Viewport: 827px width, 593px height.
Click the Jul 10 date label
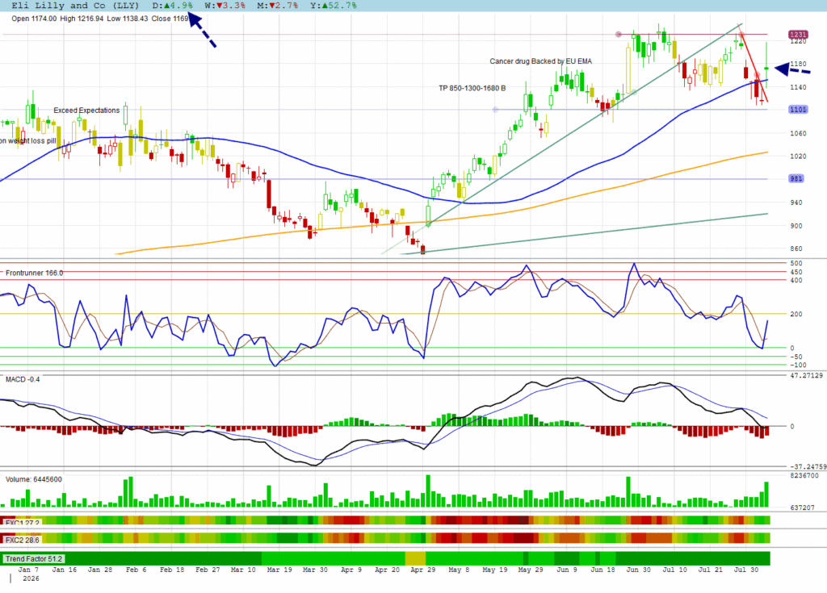tap(674, 570)
